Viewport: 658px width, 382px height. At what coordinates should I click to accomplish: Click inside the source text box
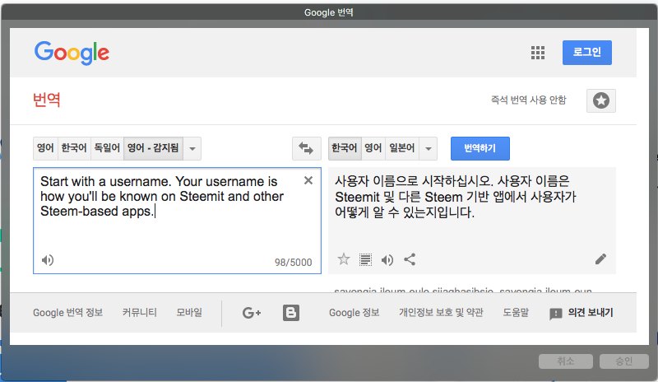(177, 221)
